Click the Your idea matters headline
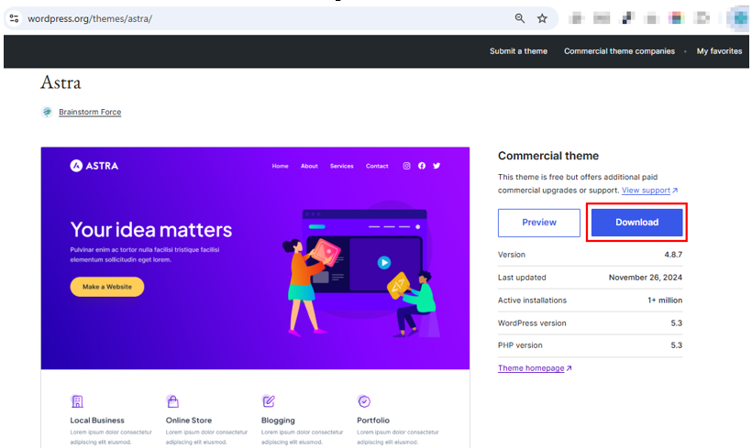This screenshot has height=448, width=752. tap(151, 230)
